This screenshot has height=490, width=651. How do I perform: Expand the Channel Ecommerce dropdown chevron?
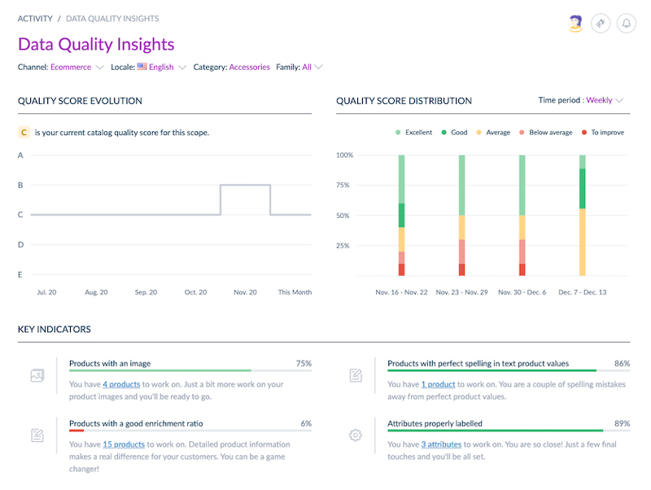click(99, 68)
